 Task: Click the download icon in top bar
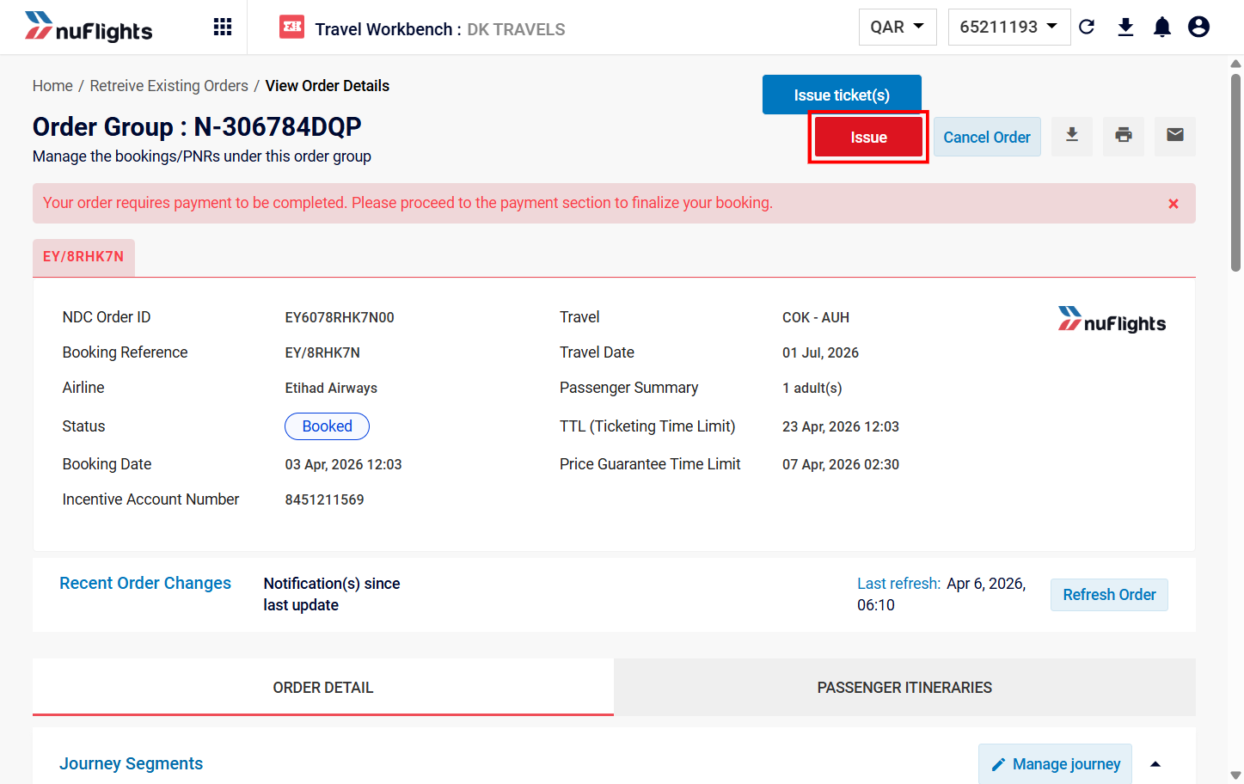pos(1125,28)
